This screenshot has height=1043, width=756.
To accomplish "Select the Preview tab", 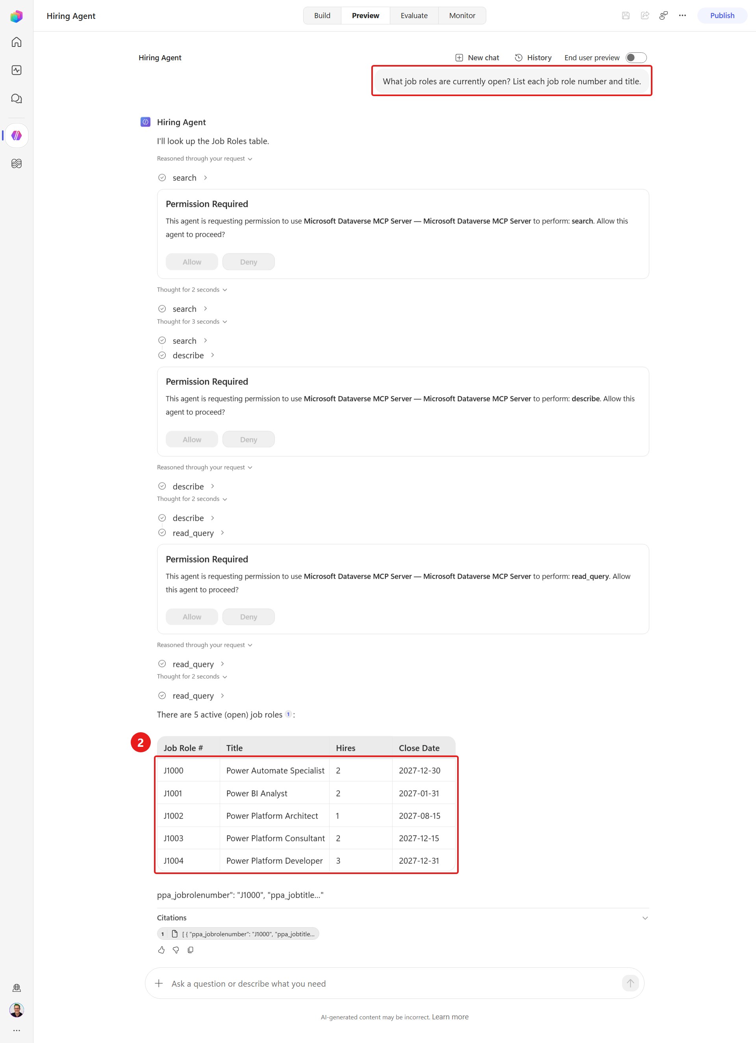I will [365, 16].
